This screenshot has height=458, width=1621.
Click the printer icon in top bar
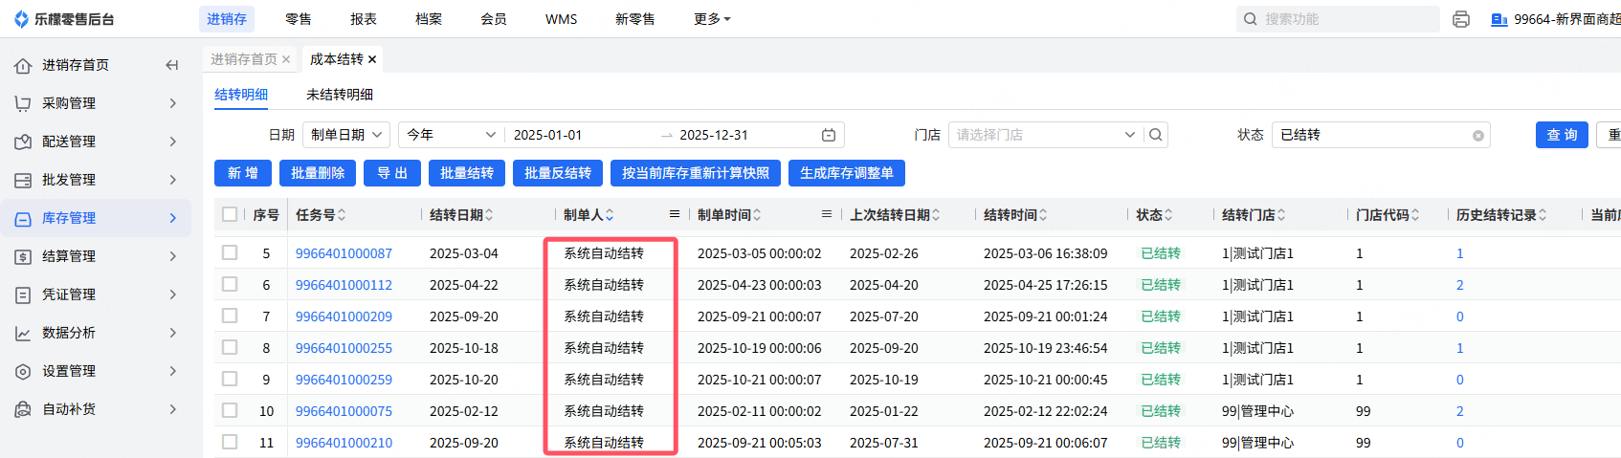(1461, 19)
